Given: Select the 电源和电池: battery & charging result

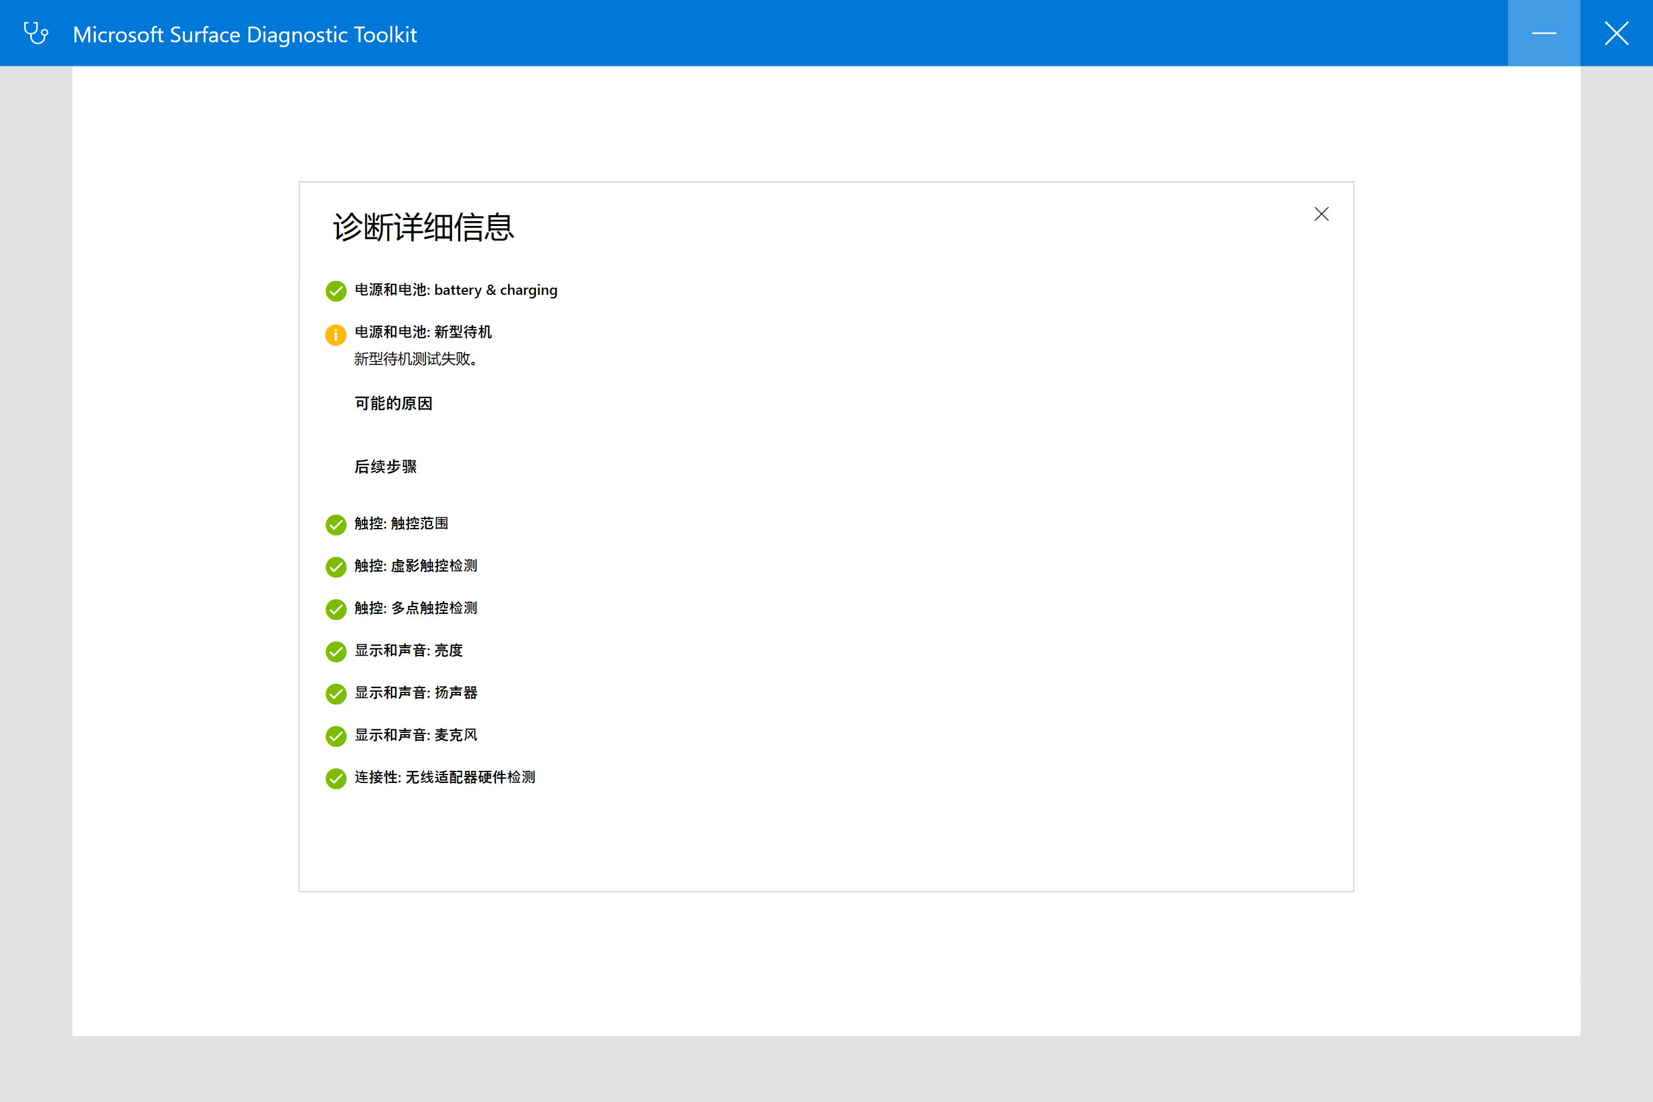Looking at the screenshot, I should click(x=456, y=290).
